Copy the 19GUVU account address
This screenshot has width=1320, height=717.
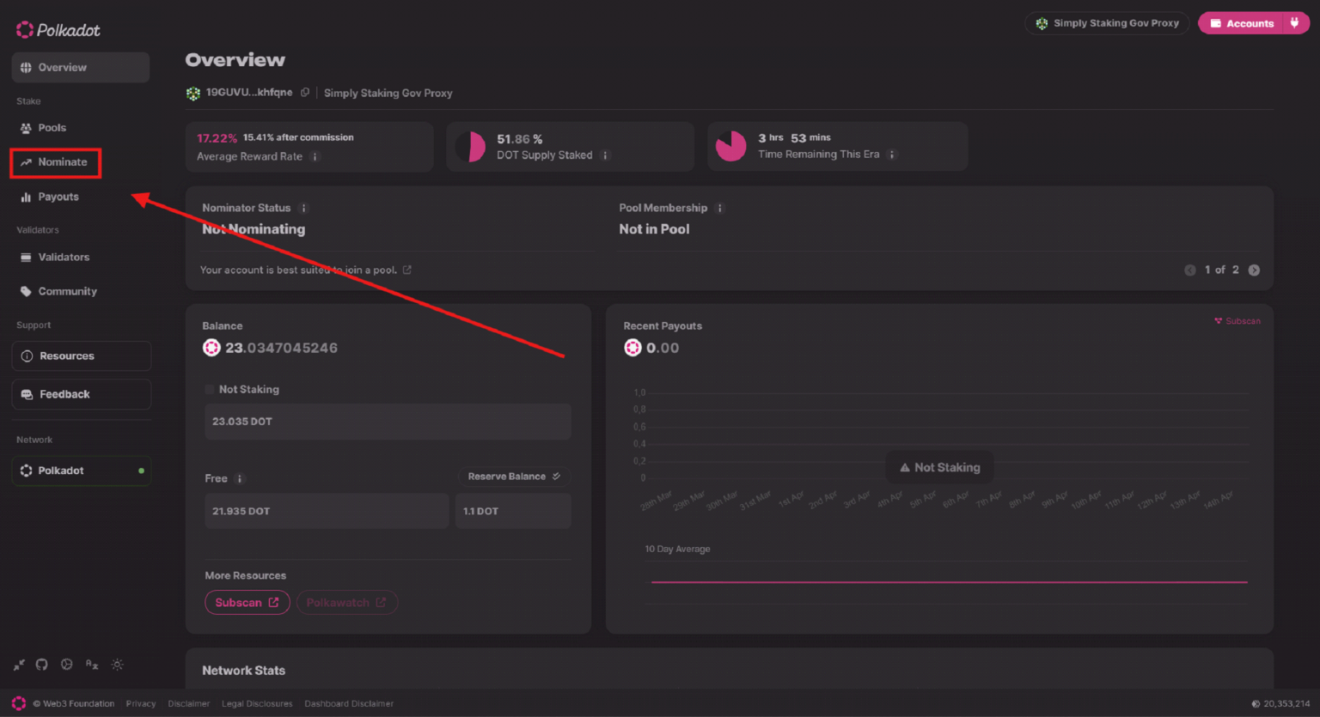coord(305,93)
